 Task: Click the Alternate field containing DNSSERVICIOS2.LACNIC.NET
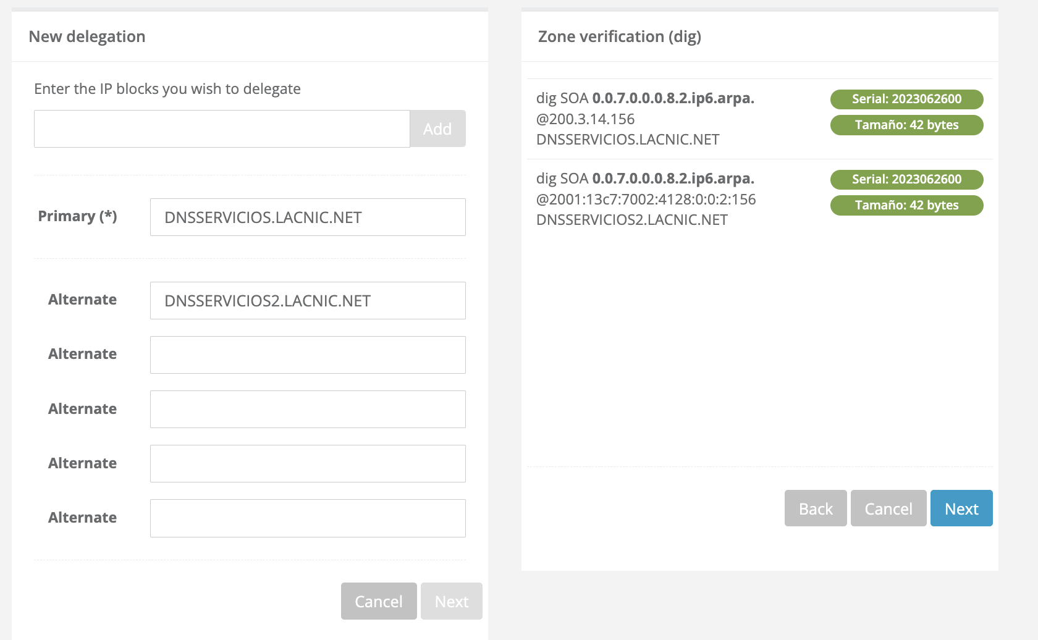(x=307, y=300)
